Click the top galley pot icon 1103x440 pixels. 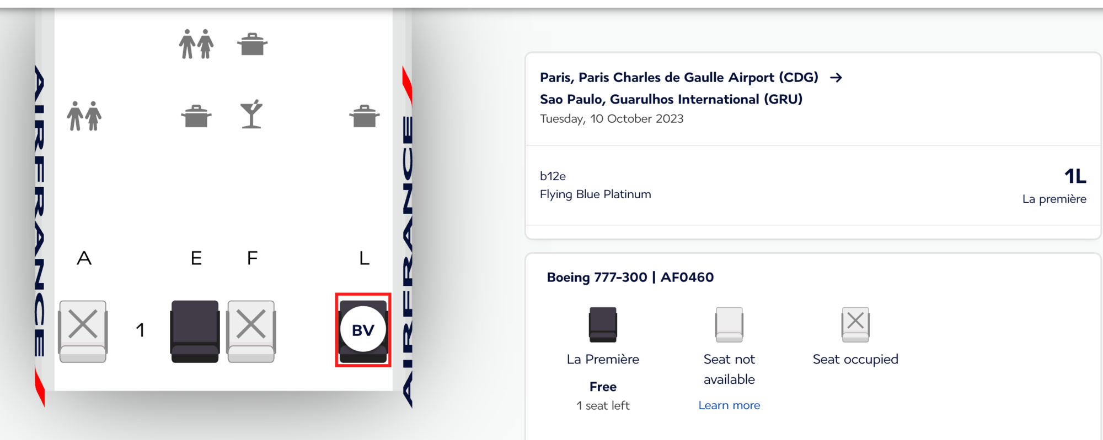click(x=252, y=44)
